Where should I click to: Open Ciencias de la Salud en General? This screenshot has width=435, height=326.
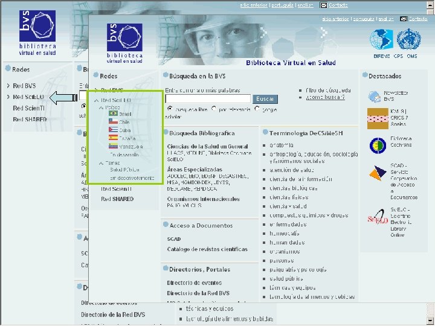click(x=207, y=146)
